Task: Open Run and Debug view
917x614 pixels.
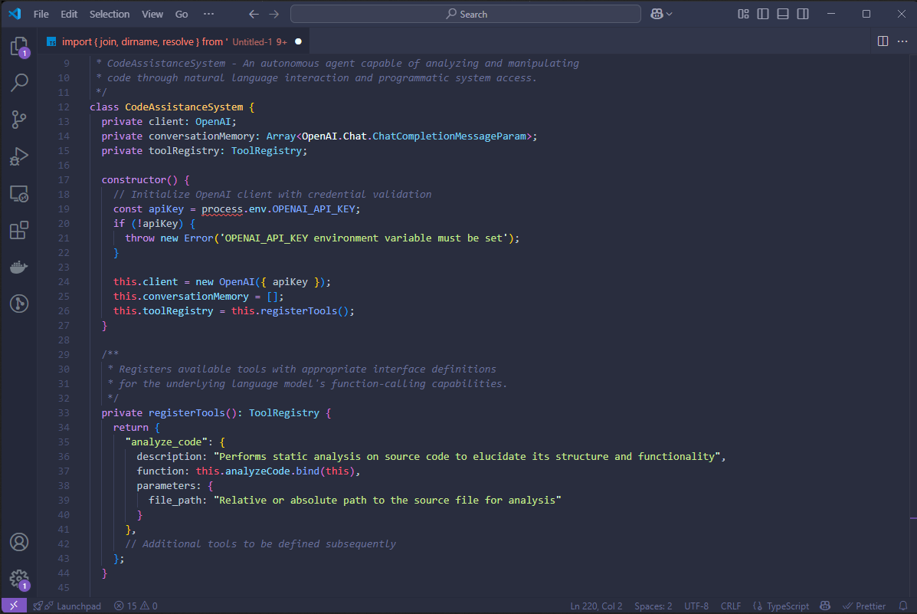Action: pos(19,156)
